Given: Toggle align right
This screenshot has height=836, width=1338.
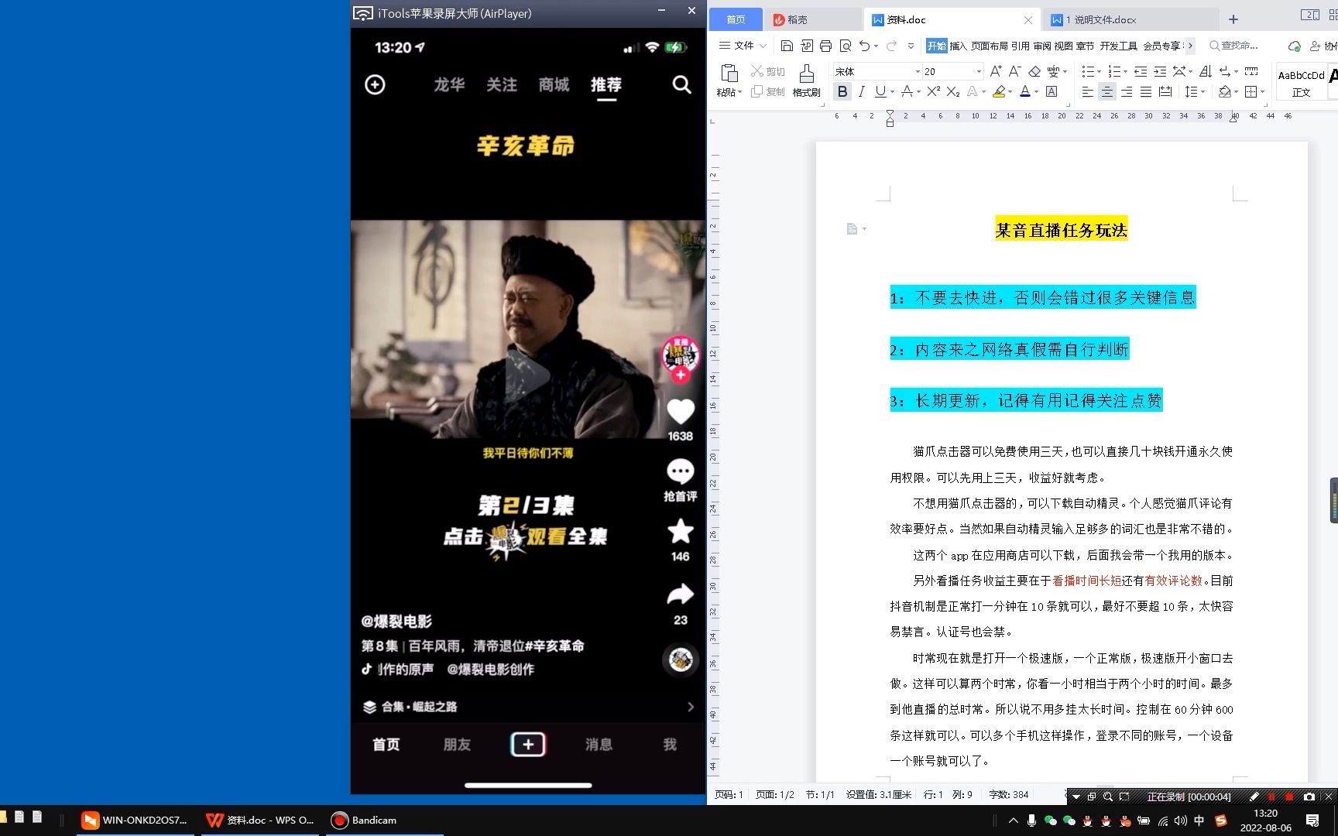Looking at the screenshot, I should point(1127,91).
